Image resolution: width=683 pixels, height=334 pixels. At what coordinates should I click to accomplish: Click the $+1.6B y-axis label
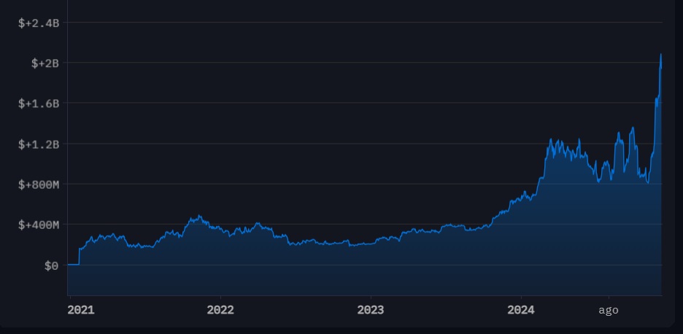[x=39, y=104]
